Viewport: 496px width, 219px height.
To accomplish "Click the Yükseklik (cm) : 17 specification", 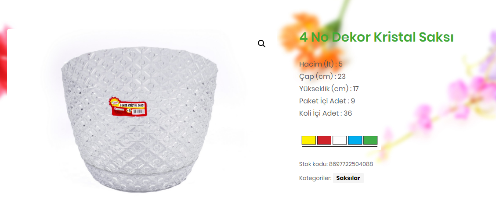I will [329, 88].
